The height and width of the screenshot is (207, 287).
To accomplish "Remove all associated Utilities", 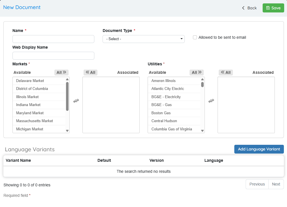I will point(226,72).
